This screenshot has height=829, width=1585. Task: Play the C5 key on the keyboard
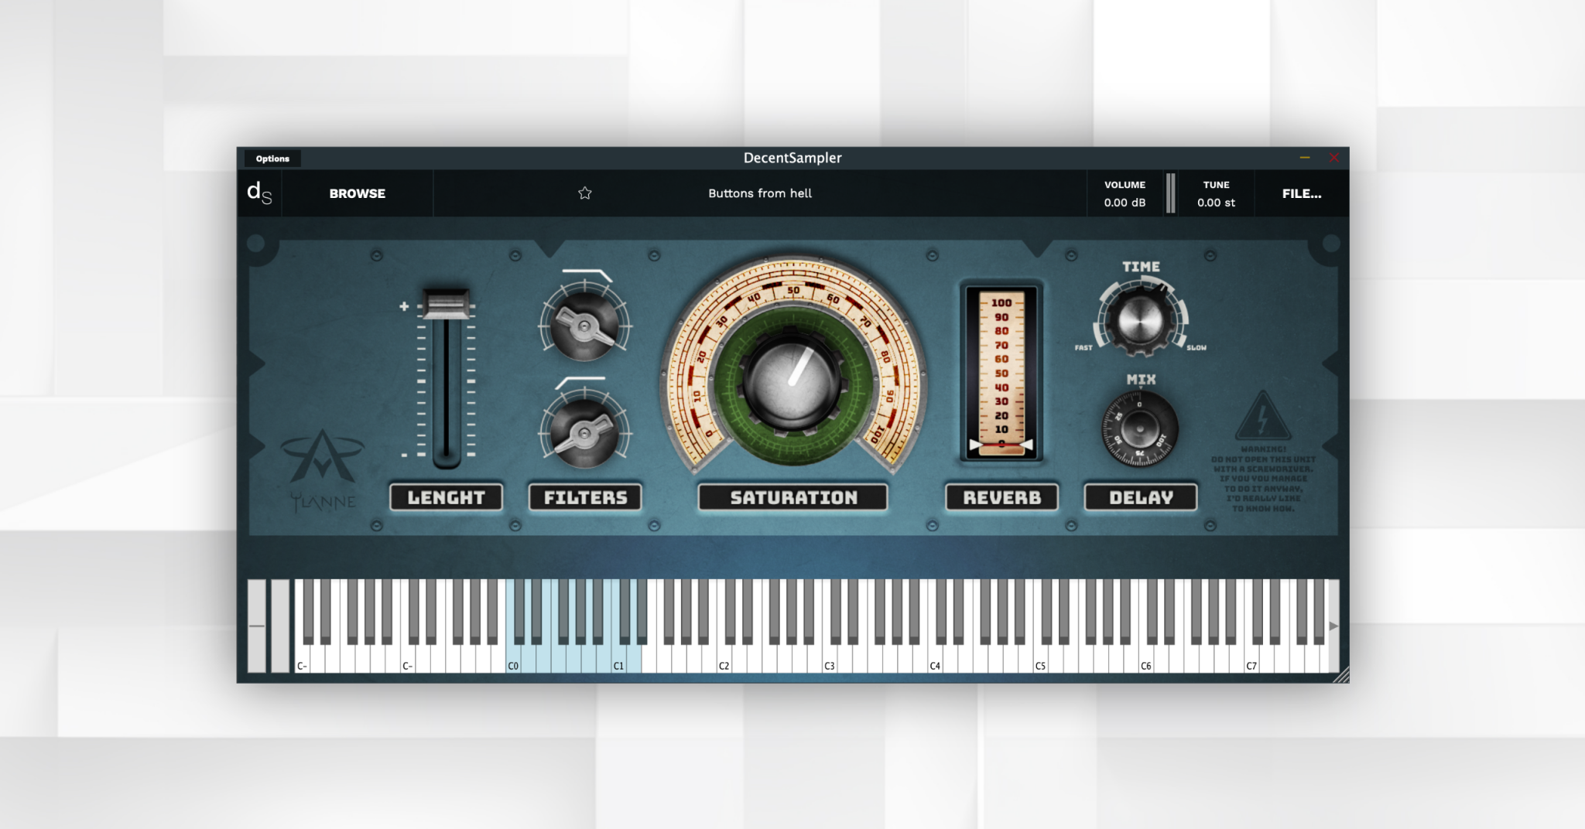1041,659
